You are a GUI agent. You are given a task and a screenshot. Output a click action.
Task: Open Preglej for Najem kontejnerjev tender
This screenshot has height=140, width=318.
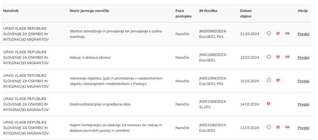[303, 128]
